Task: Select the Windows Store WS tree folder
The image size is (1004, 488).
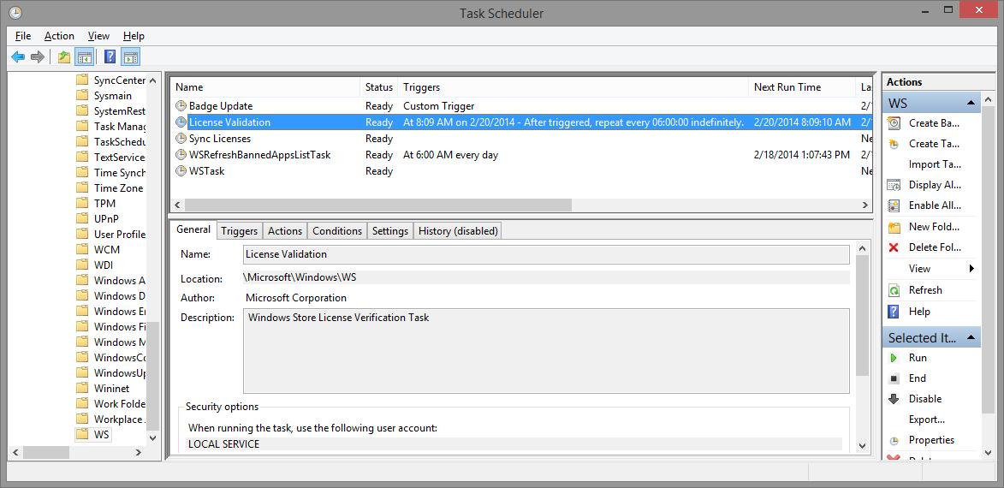Action: (101, 434)
